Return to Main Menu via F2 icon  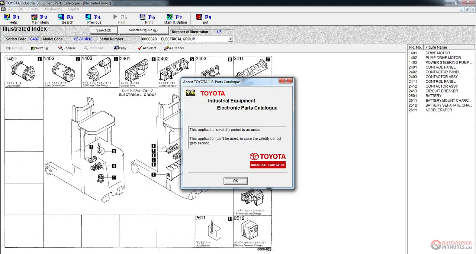tap(35, 18)
